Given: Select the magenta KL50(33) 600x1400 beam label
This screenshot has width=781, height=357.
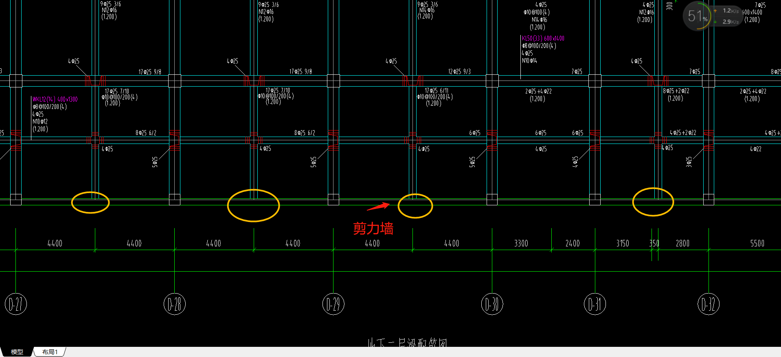Looking at the screenshot, I should coord(543,38).
